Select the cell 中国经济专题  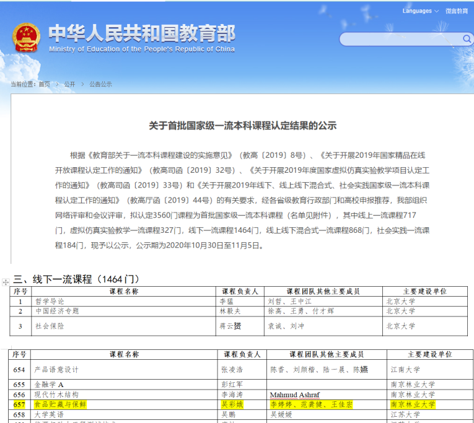coord(124,311)
